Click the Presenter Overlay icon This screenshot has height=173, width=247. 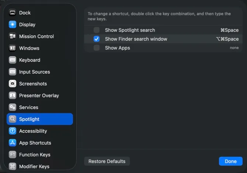[x=13, y=95]
